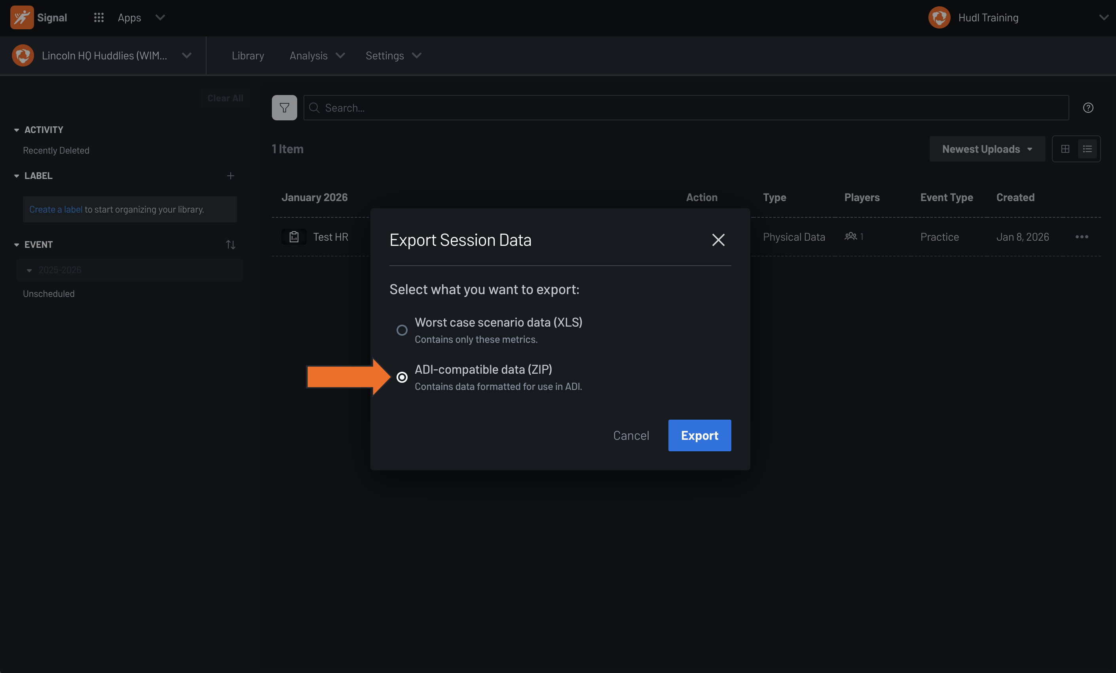Image resolution: width=1116 pixels, height=673 pixels.
Task: Click the Signal app logo icon
Action: (22, 18)
